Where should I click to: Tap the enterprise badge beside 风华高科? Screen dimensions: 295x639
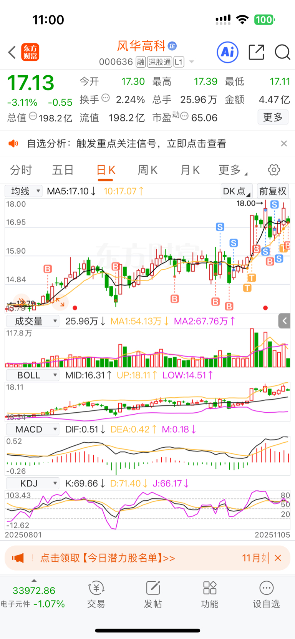[172, 46]
